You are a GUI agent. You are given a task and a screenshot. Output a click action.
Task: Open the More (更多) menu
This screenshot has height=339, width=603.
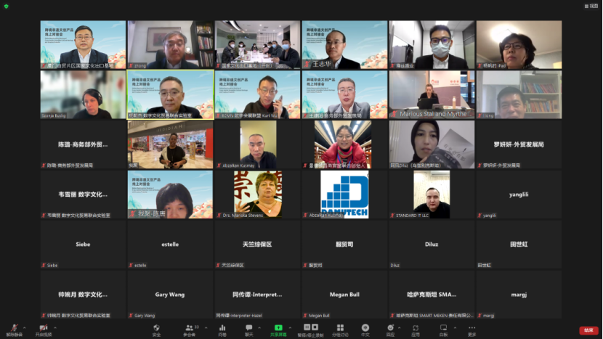point(472,330)
